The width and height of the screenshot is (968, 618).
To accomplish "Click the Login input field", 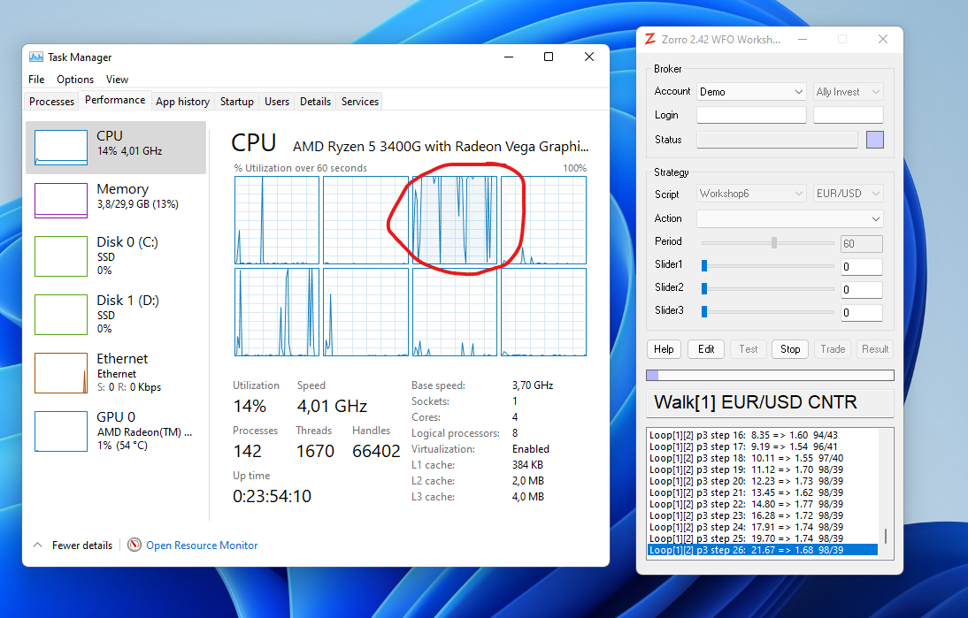I will click(x=751, y=115).
